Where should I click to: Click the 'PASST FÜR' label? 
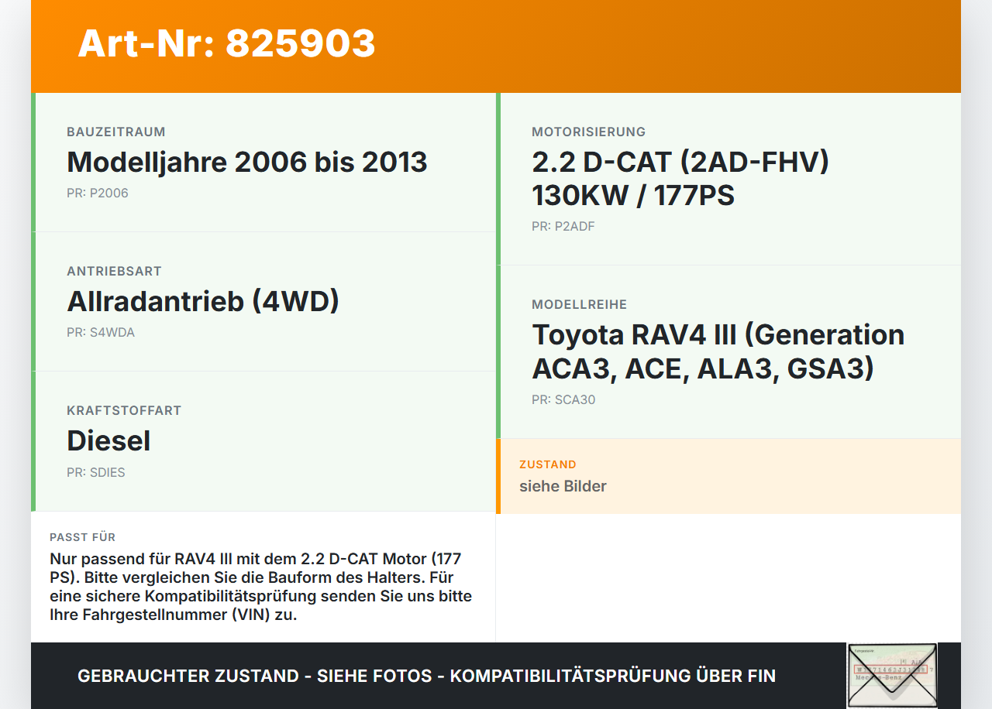pos(83,537)
